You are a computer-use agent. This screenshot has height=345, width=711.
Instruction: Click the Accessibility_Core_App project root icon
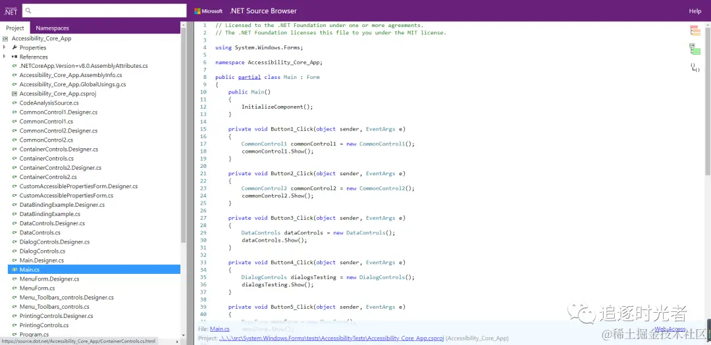click(x=5, y=39)
